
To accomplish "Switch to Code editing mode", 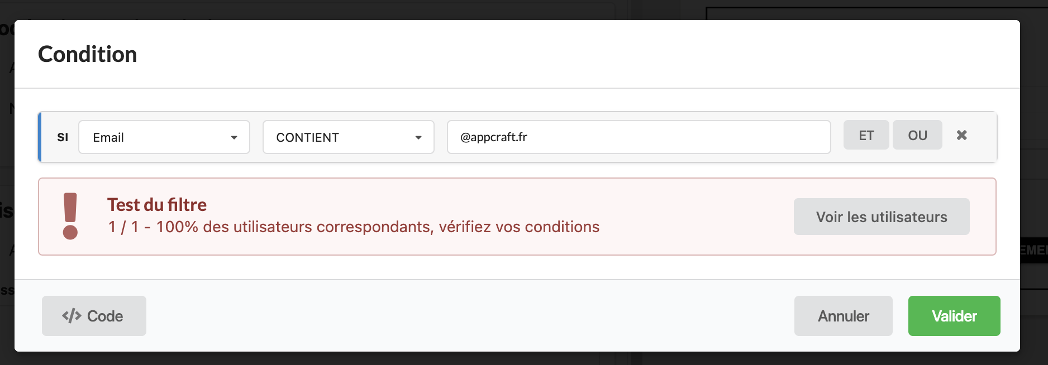I will pyautogui.click(x=94, y=316).
